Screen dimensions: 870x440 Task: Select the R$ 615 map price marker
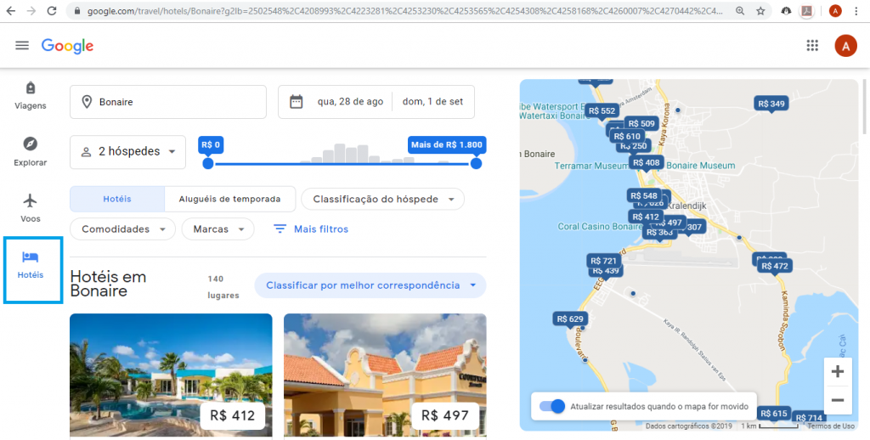tap(774, 414)
